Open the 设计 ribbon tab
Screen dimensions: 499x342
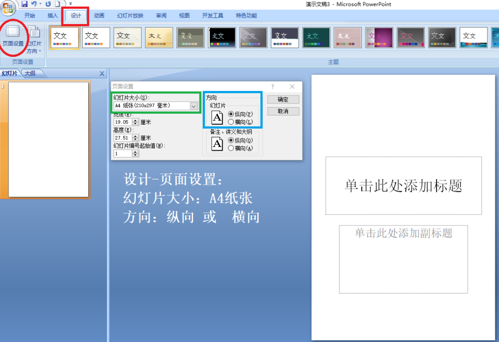pyautogui.click(x=76, y=16)
